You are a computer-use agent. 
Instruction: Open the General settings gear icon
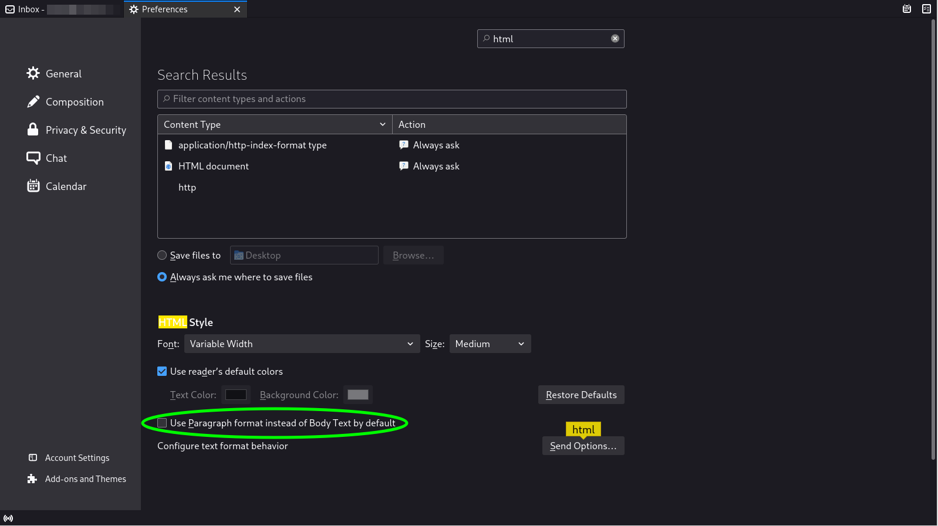(33, 73)
